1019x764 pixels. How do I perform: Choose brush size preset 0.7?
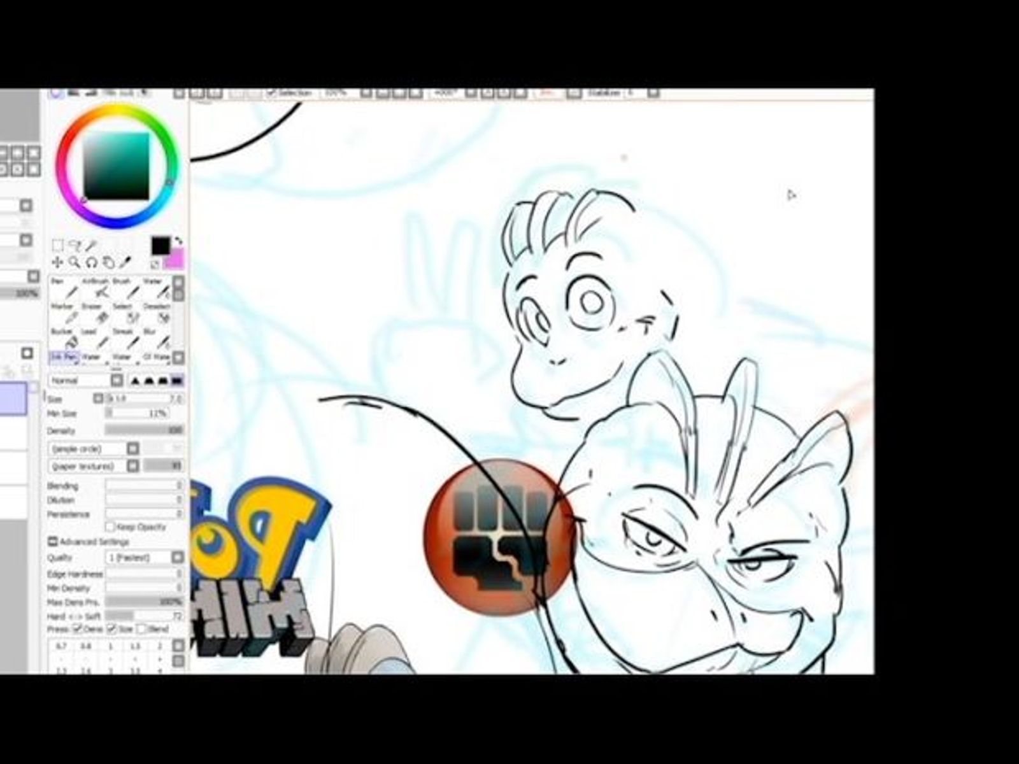point(61,646)
